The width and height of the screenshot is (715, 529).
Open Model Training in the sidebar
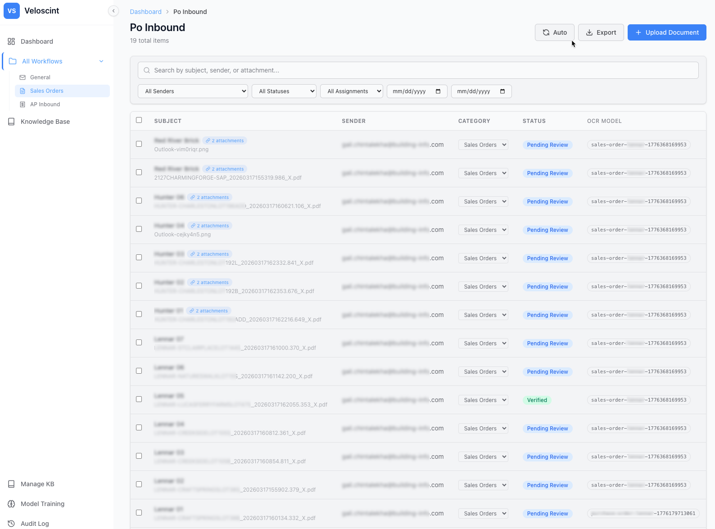pos(42,504)
